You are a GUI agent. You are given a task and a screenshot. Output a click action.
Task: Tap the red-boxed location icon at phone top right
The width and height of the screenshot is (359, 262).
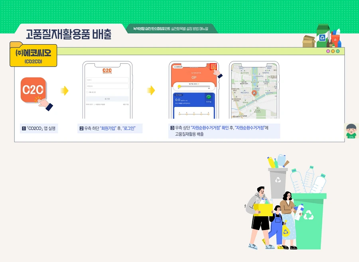point(213,67)
